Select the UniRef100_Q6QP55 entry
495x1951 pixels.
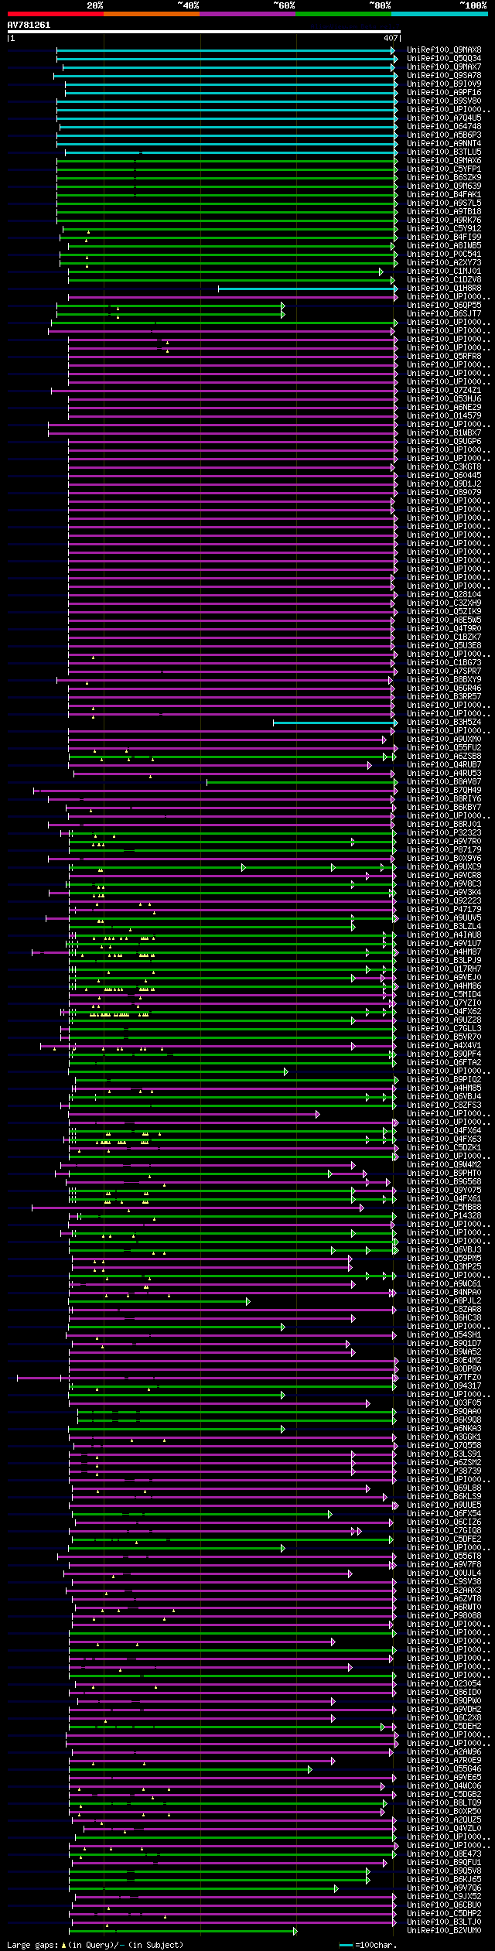(444, 306)
